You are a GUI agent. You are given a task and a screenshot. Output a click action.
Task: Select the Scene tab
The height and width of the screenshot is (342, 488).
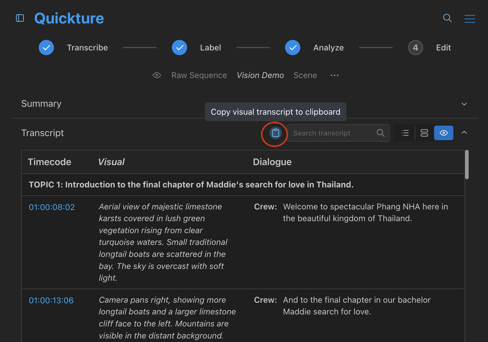pos(305,75)
